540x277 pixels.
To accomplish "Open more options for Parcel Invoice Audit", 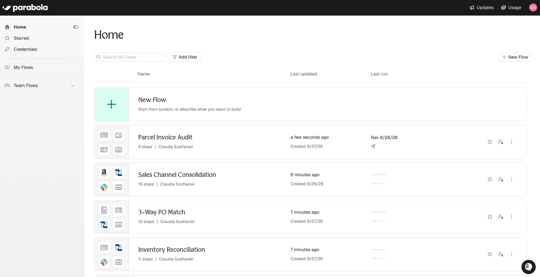I will [511, 142].
